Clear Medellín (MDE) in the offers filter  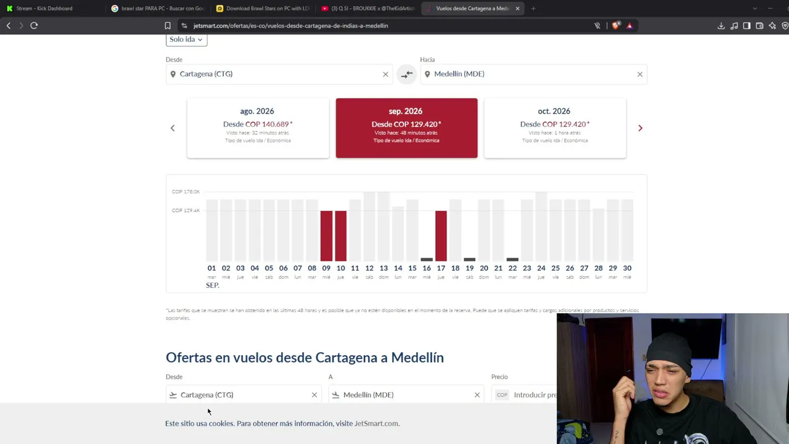(x=477, y=395)
